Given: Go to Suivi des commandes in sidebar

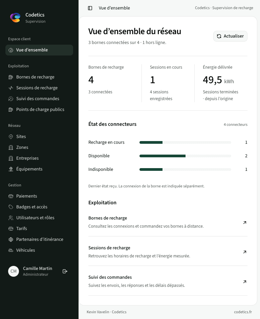Looking at the screenshot, I should point(39,99).
